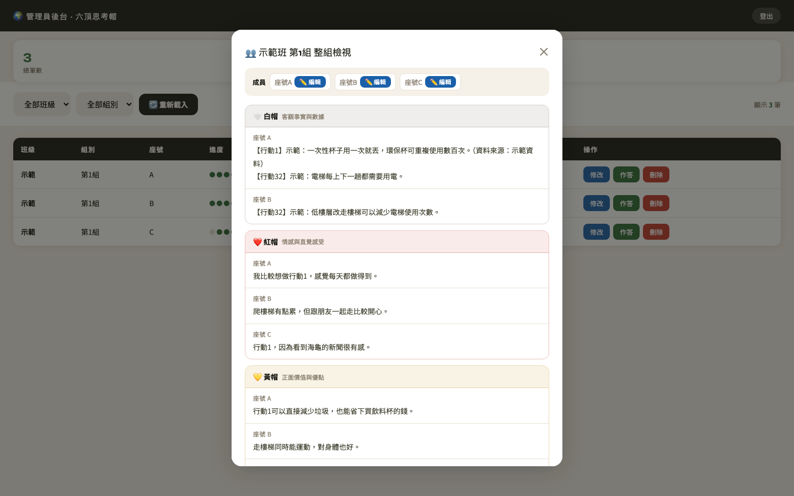Viewport: 794px width, 496px height.
Task: Select the 紅帽 section header
Action: (397, 242)
